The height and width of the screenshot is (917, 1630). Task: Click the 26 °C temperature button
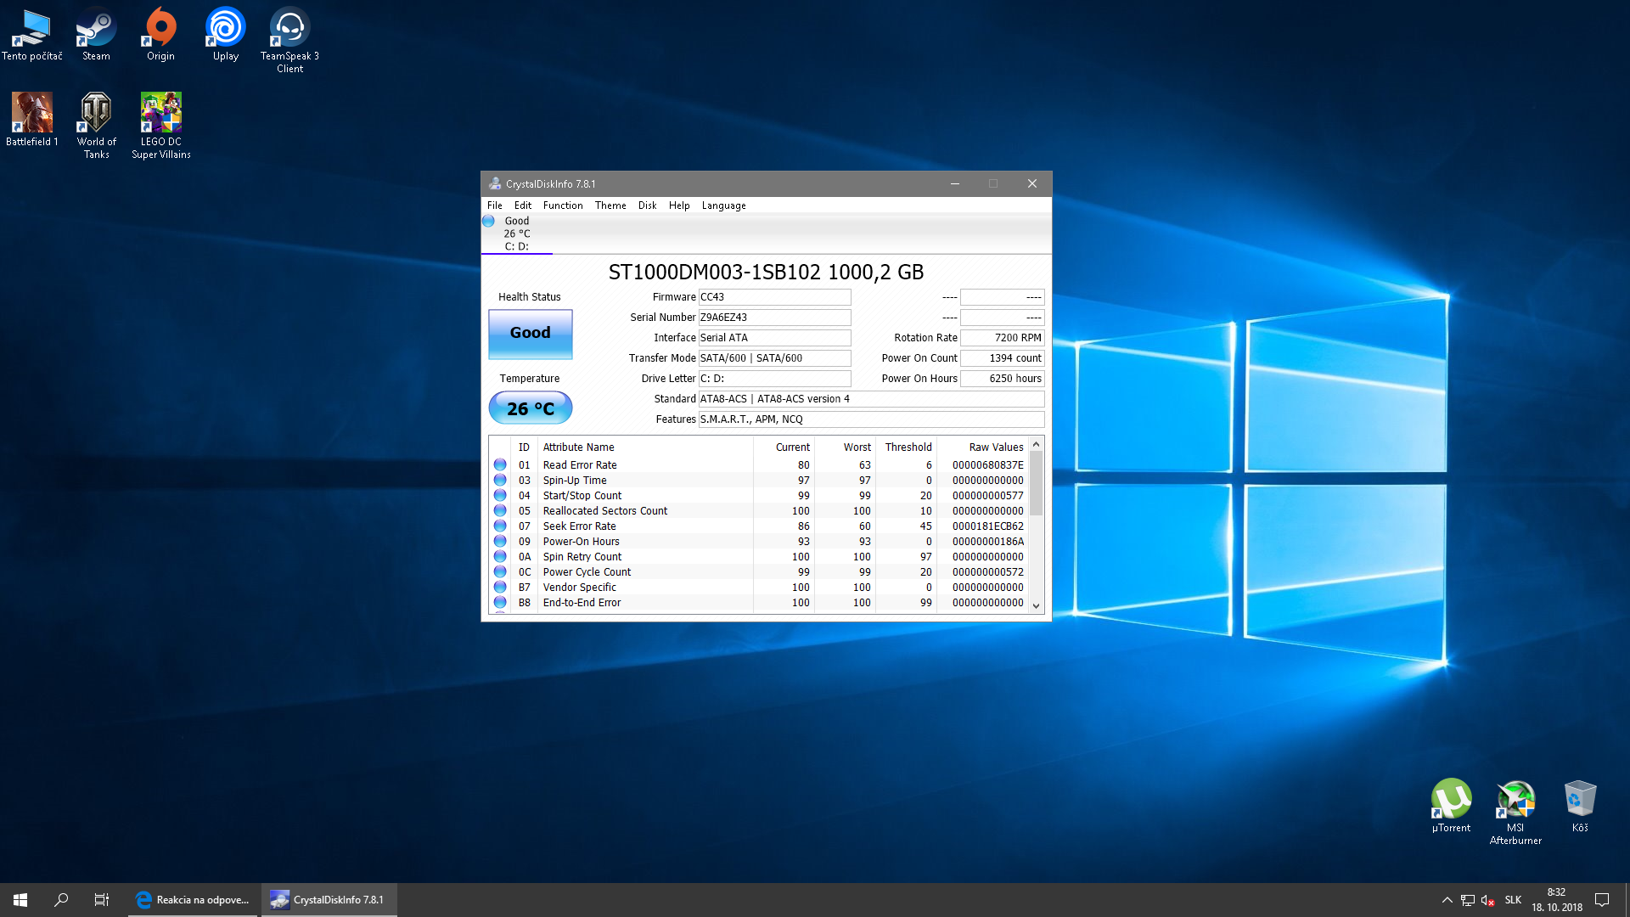point(530,408)
